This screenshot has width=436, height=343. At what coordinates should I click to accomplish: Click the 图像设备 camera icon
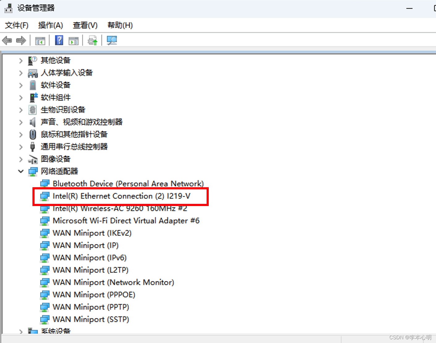[x=33, y=159]
